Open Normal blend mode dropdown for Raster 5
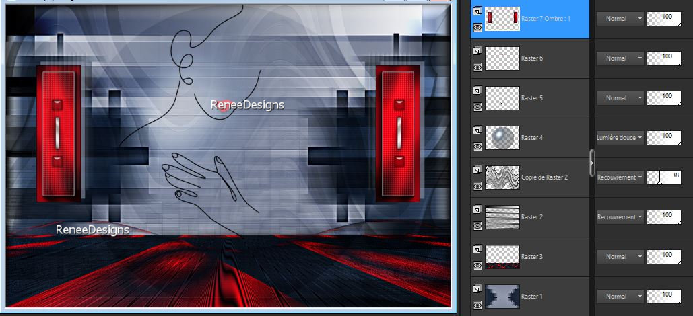The width and height of the screenshot is (693, 316). [620, 98]
